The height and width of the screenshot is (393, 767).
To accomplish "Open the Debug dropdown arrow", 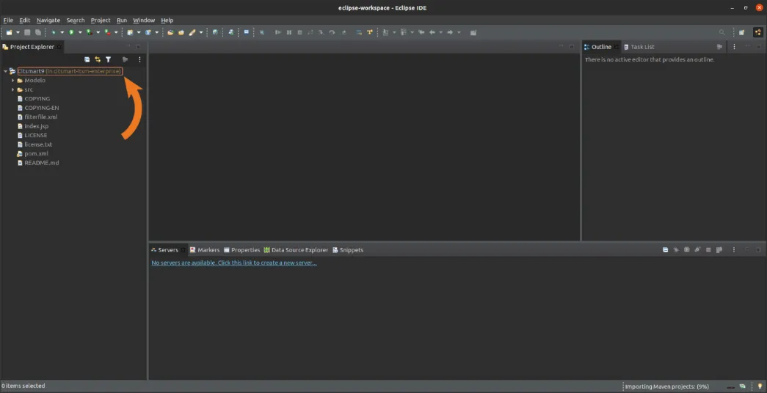I will coord(62,32).
